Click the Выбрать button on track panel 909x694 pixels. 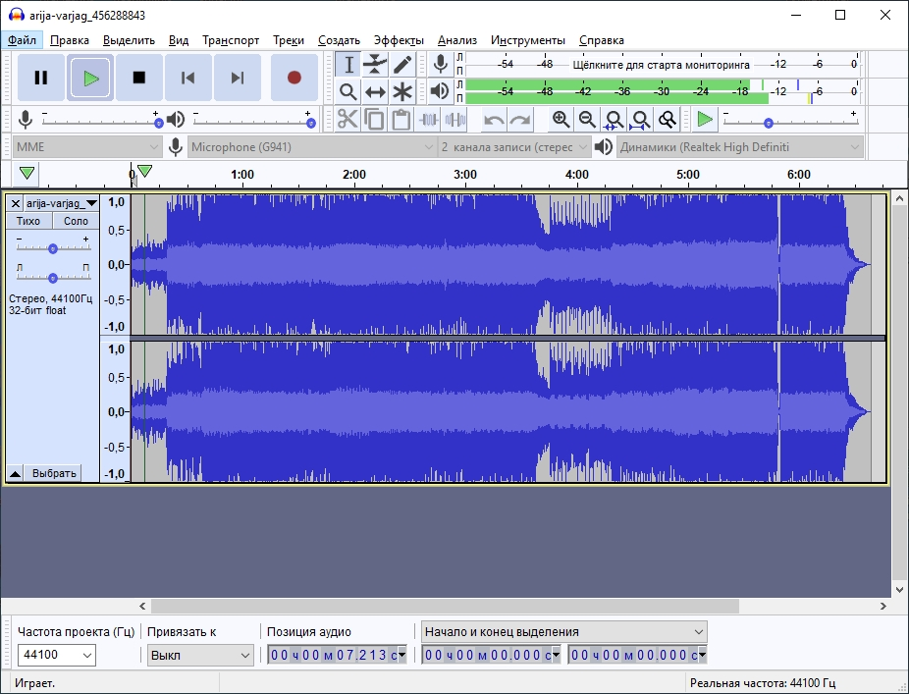pyautogui.click(x=54, y=473)
